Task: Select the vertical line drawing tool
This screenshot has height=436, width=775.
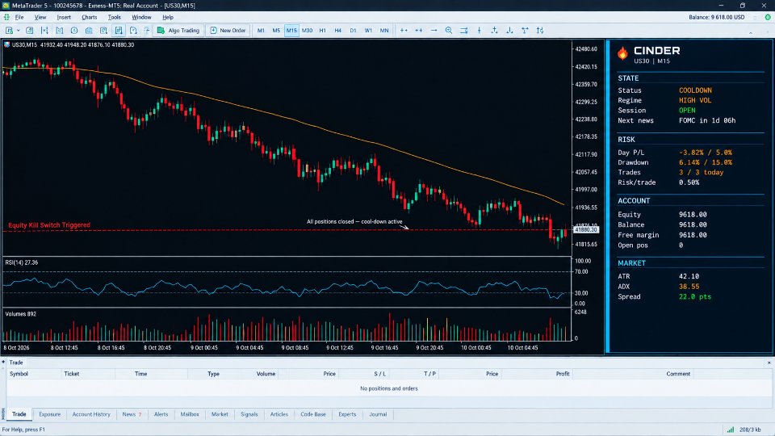Action: coord(479,31)
